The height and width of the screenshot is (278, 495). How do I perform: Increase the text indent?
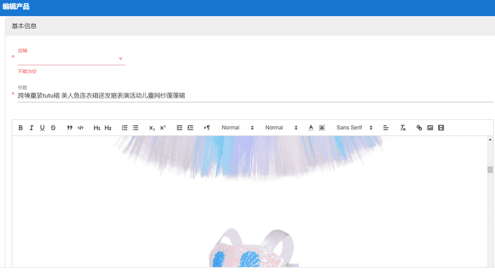190,128
